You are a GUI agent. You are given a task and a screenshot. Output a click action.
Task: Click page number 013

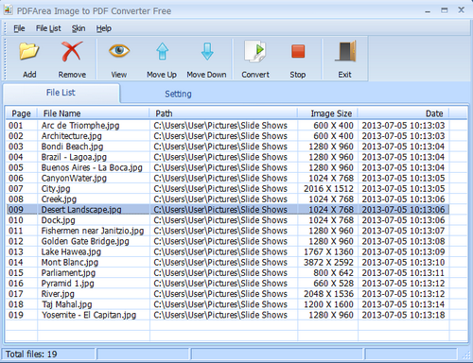click(x=16, y=251)
